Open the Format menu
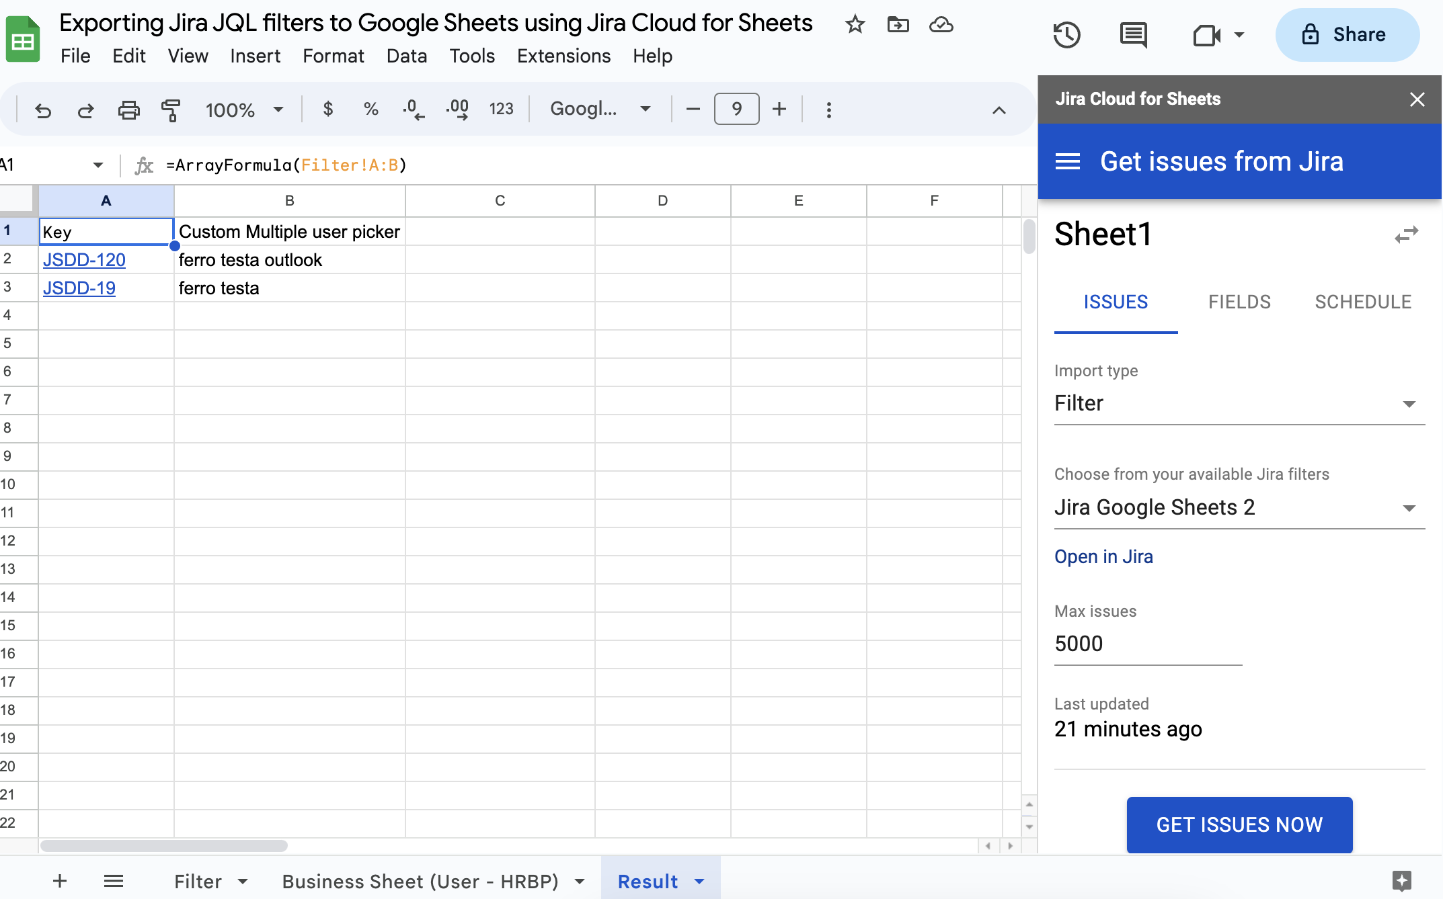Viewport: 1443px width, 899px height. [333, 56]
